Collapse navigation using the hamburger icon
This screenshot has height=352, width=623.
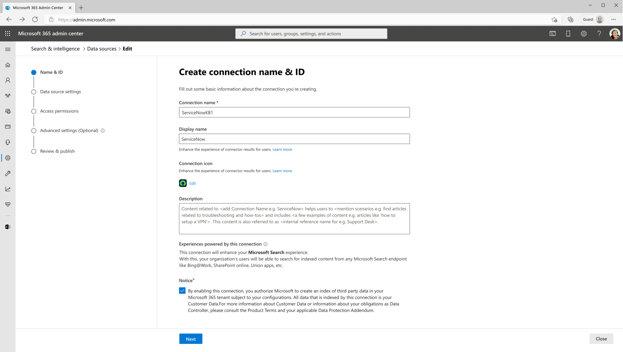[x=8, y=49]
